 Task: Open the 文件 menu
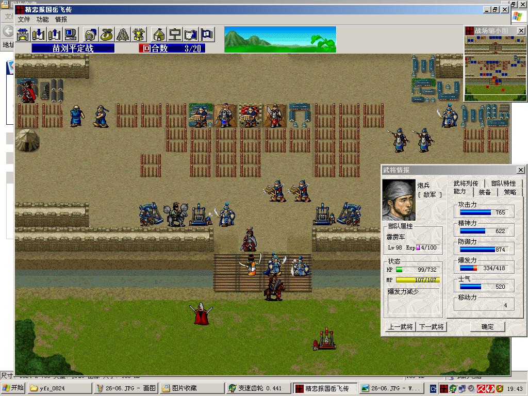point(24,20)
